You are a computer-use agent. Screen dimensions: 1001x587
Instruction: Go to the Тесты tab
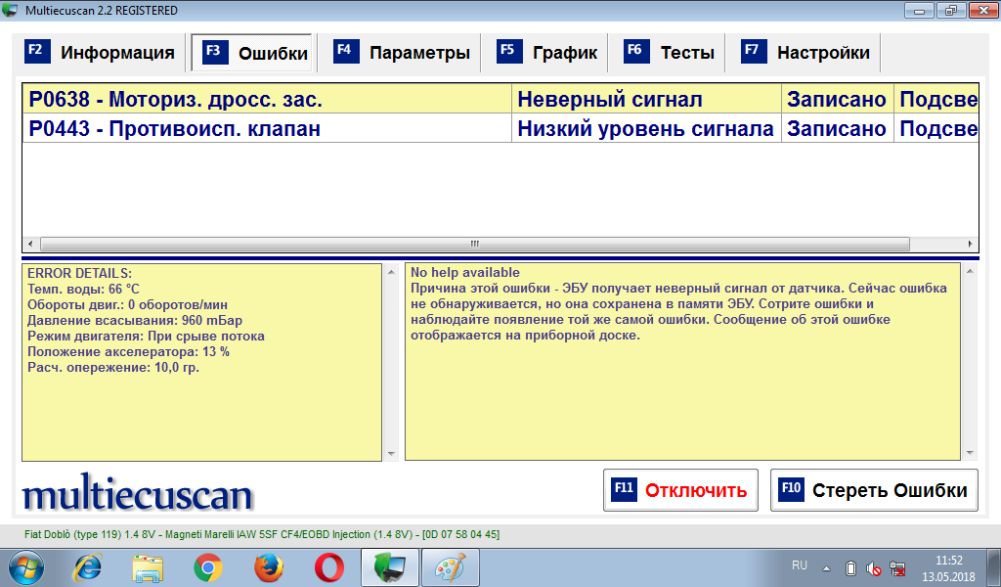[x=672, y=53]
